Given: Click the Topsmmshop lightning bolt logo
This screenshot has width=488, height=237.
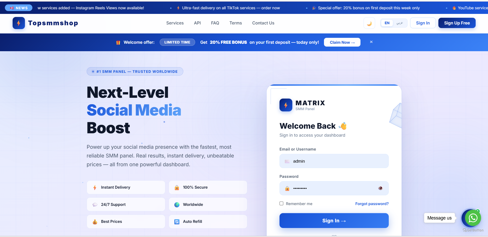Looking at the screenshot, I should (x=19, y=23).
